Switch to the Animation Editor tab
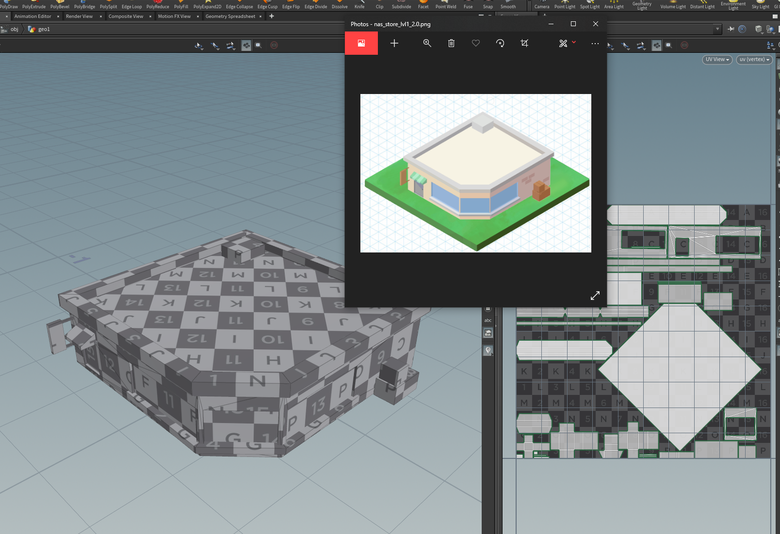The image size is (780, 534). tap(32, 16)
